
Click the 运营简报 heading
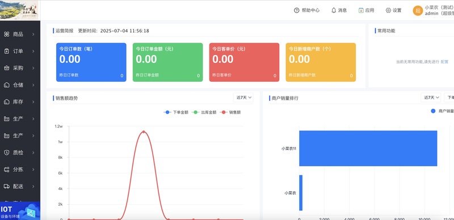64,31
